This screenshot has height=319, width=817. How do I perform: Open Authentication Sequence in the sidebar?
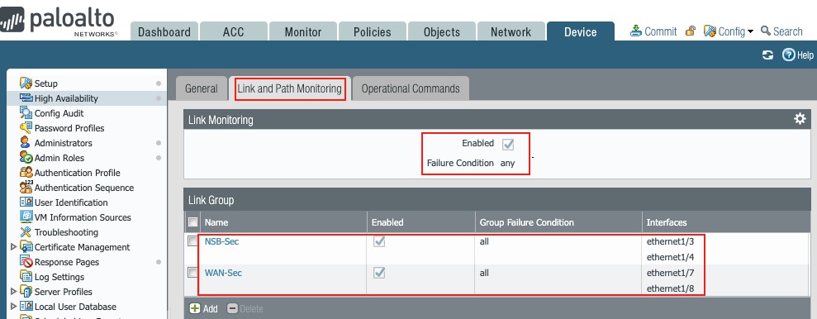coord(84,188)
